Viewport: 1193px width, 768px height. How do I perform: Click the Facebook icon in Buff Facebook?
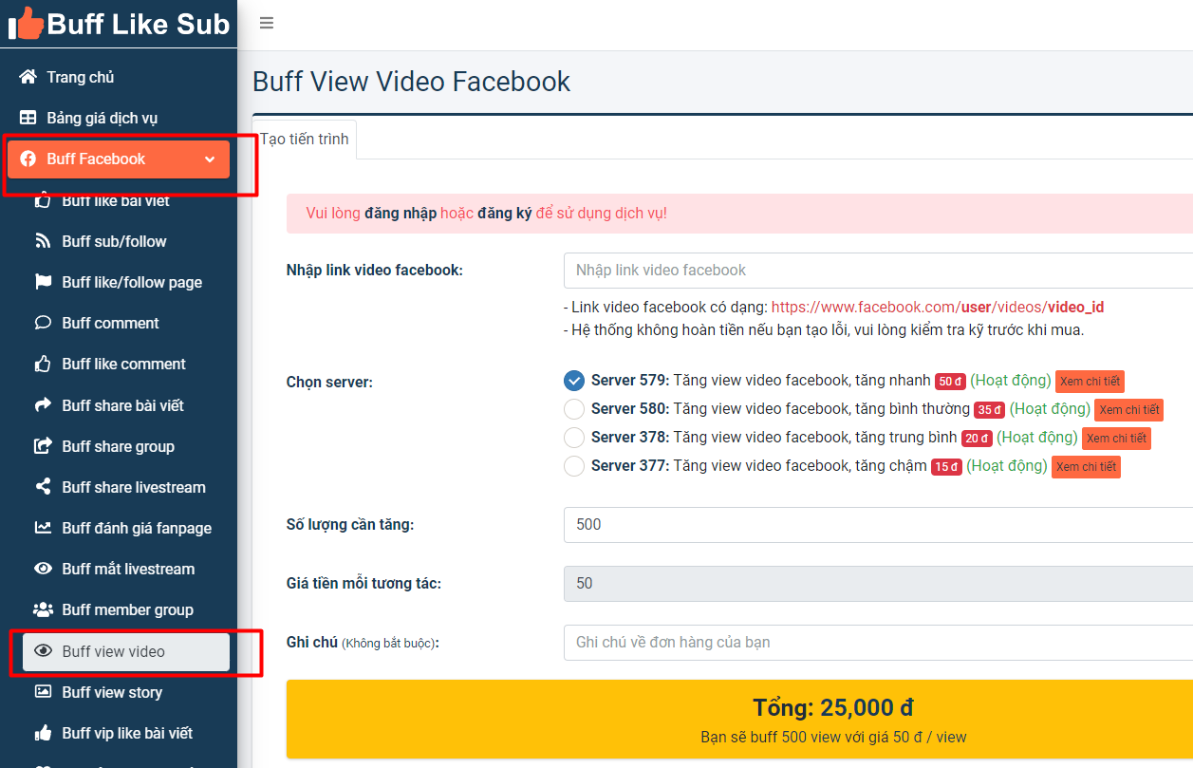coord(28,159)
